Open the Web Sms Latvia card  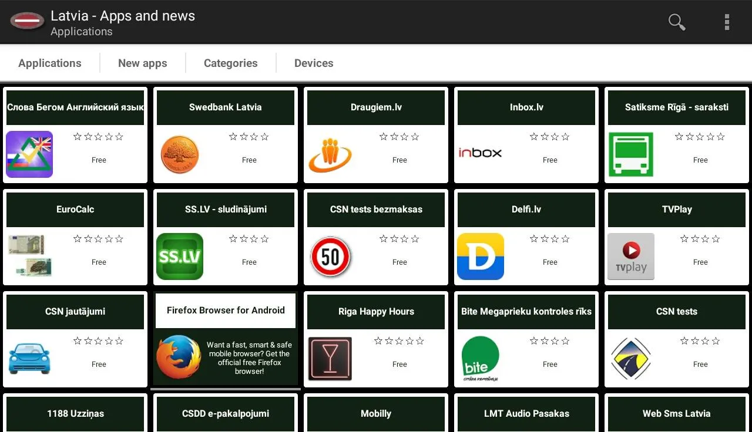click(677, 413)
